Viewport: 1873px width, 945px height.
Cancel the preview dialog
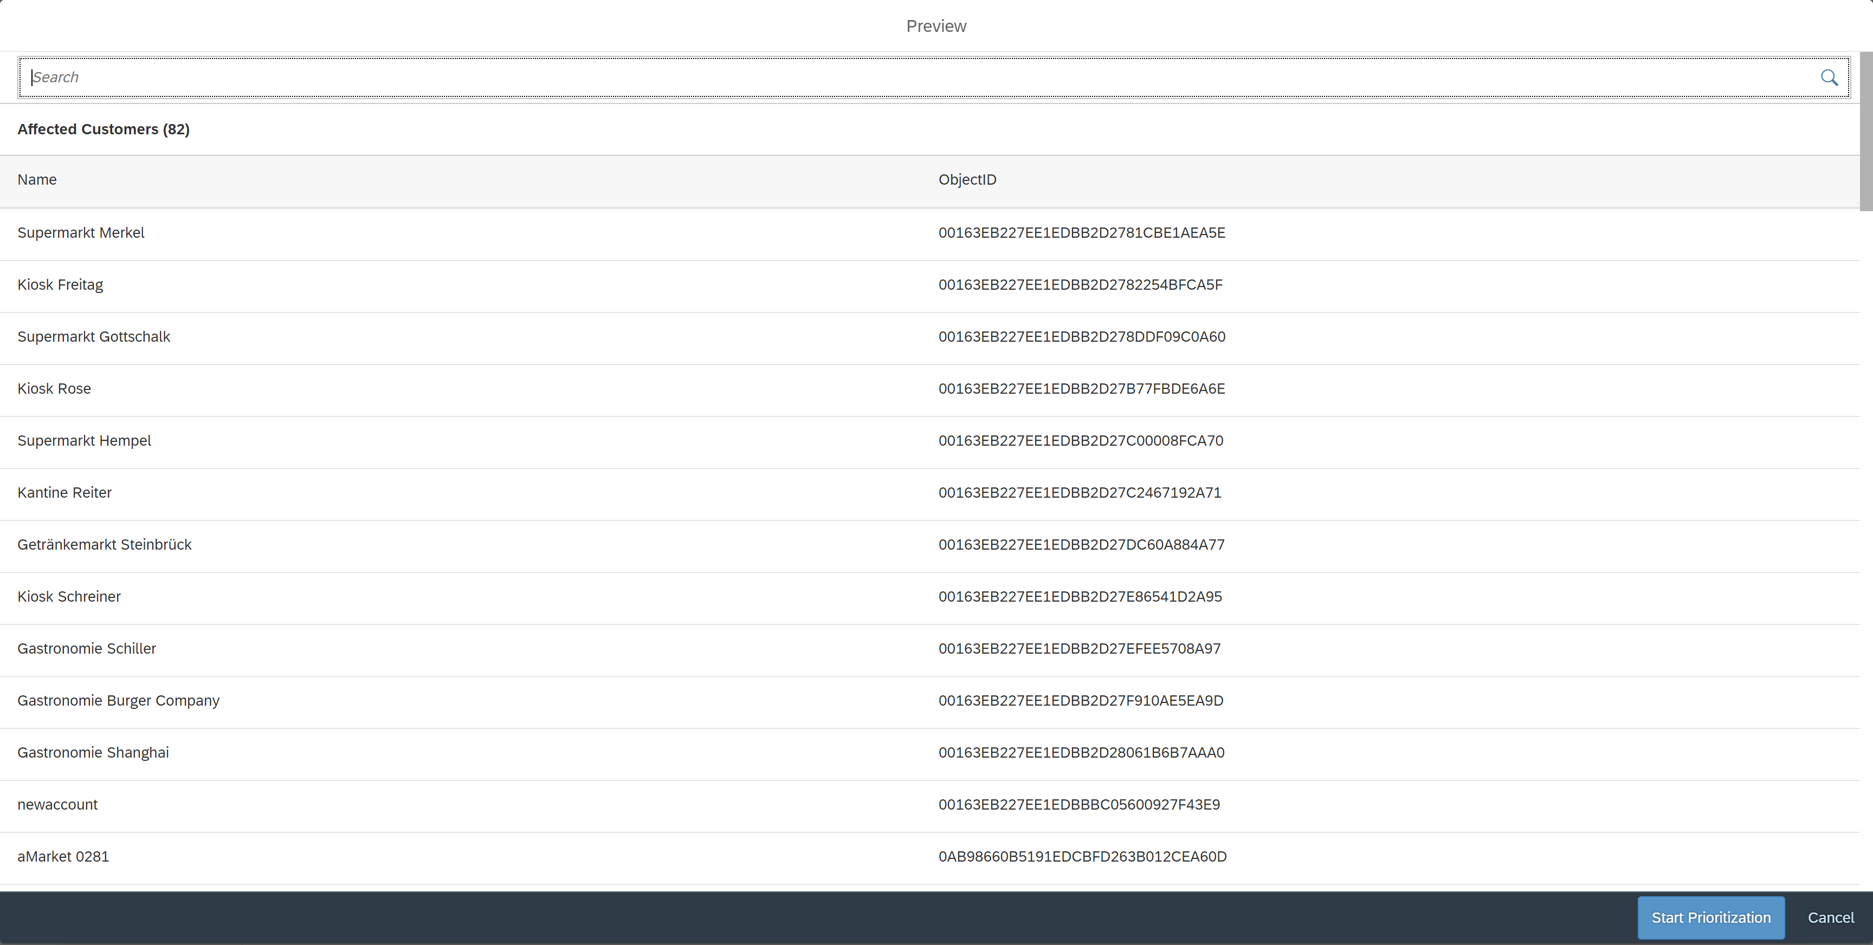click(x=1830, y=917)
